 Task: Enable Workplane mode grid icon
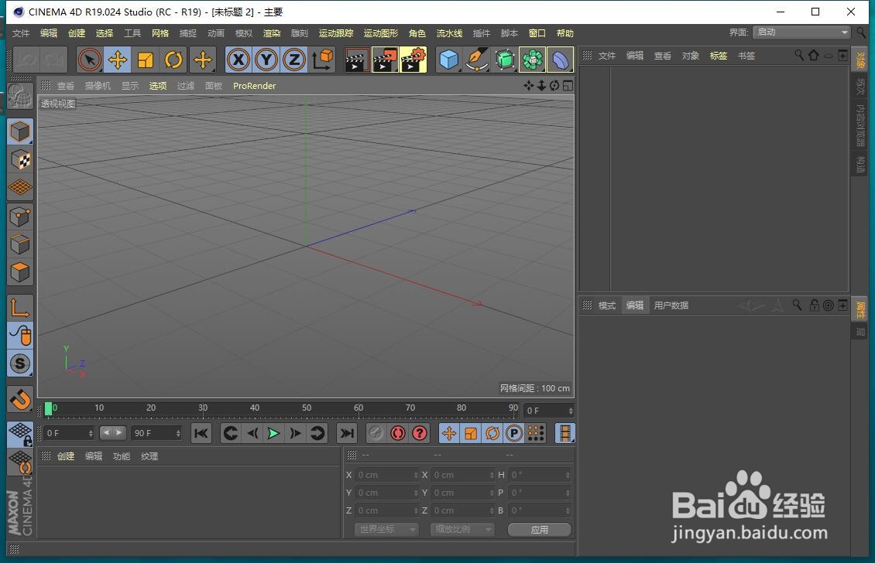click(20, 187)
